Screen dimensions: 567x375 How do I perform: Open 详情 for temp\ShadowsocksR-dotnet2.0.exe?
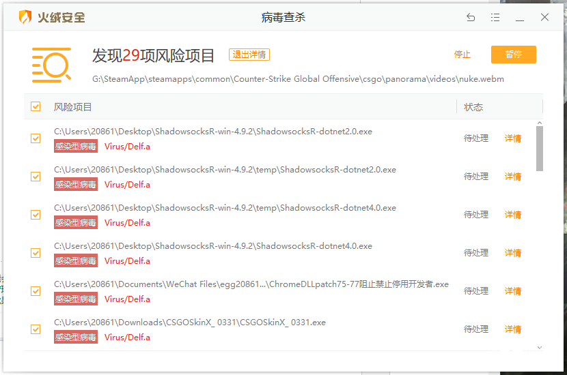click(513, 177)
